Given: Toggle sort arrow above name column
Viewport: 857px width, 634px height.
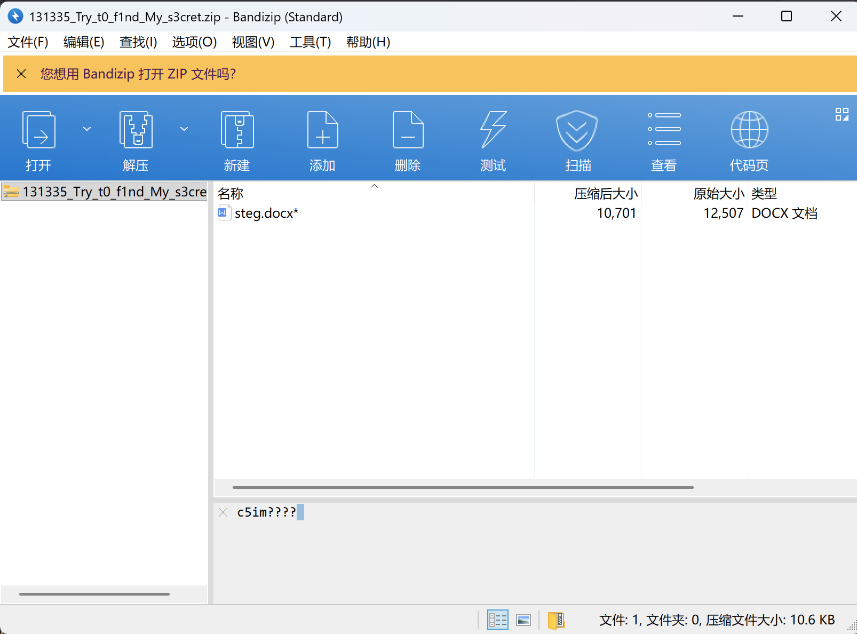Looking at the screenshot, I should (375, 186).
